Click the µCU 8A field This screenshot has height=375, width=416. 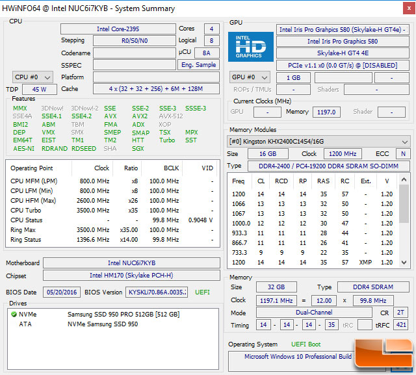207,53
